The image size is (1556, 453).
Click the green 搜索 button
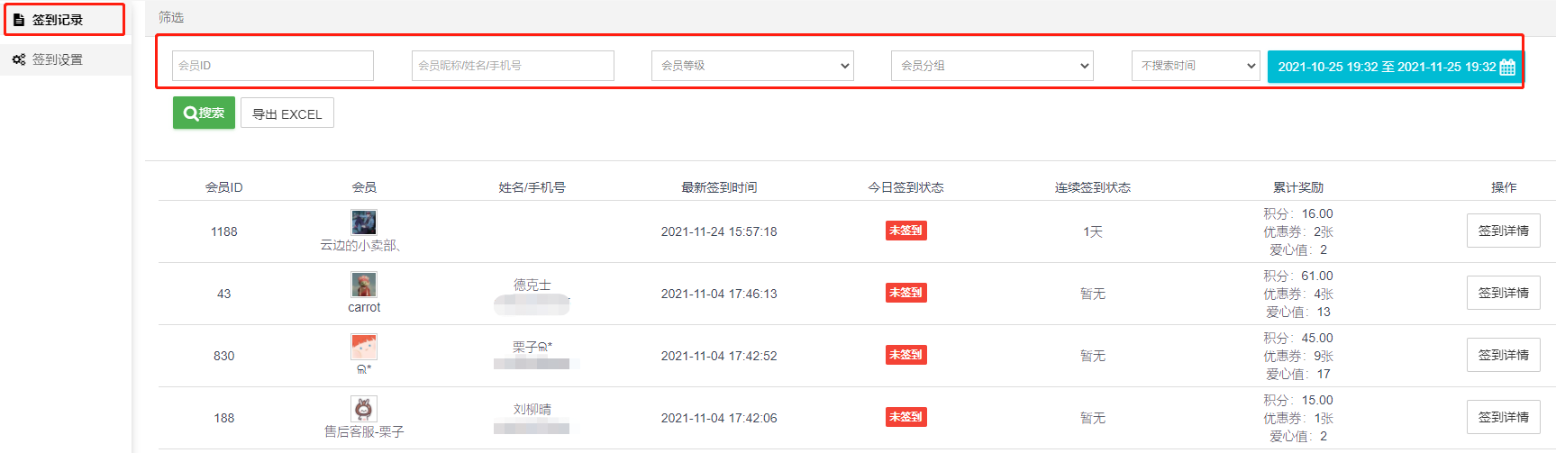tap(204, 113)
